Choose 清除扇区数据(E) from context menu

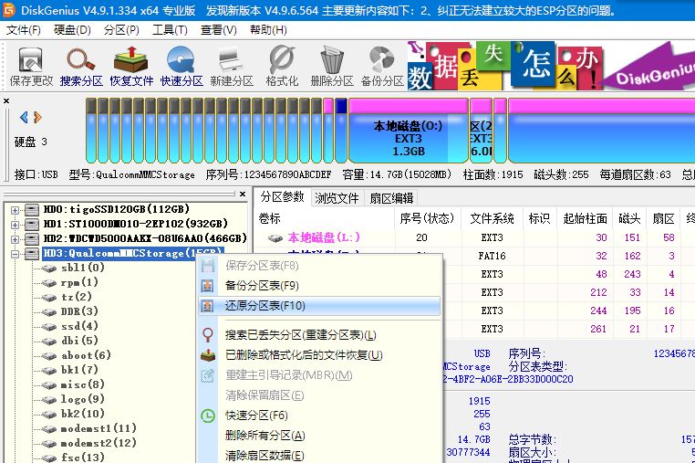pyautogui.click(x=319, y=456)
